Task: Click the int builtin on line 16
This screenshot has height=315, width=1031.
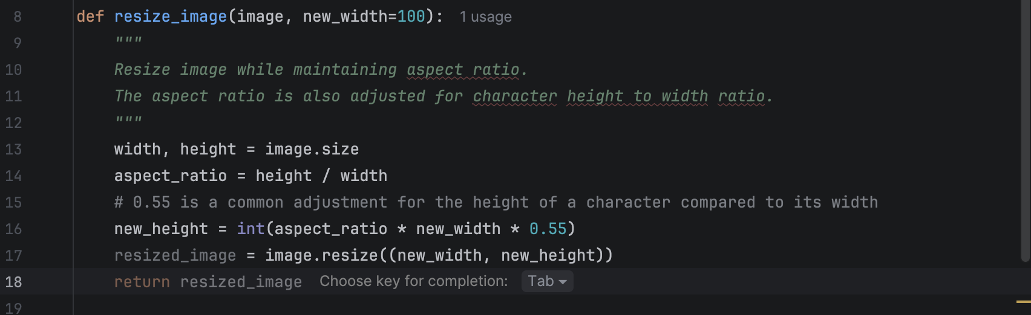Action: (x=250, y=229)
